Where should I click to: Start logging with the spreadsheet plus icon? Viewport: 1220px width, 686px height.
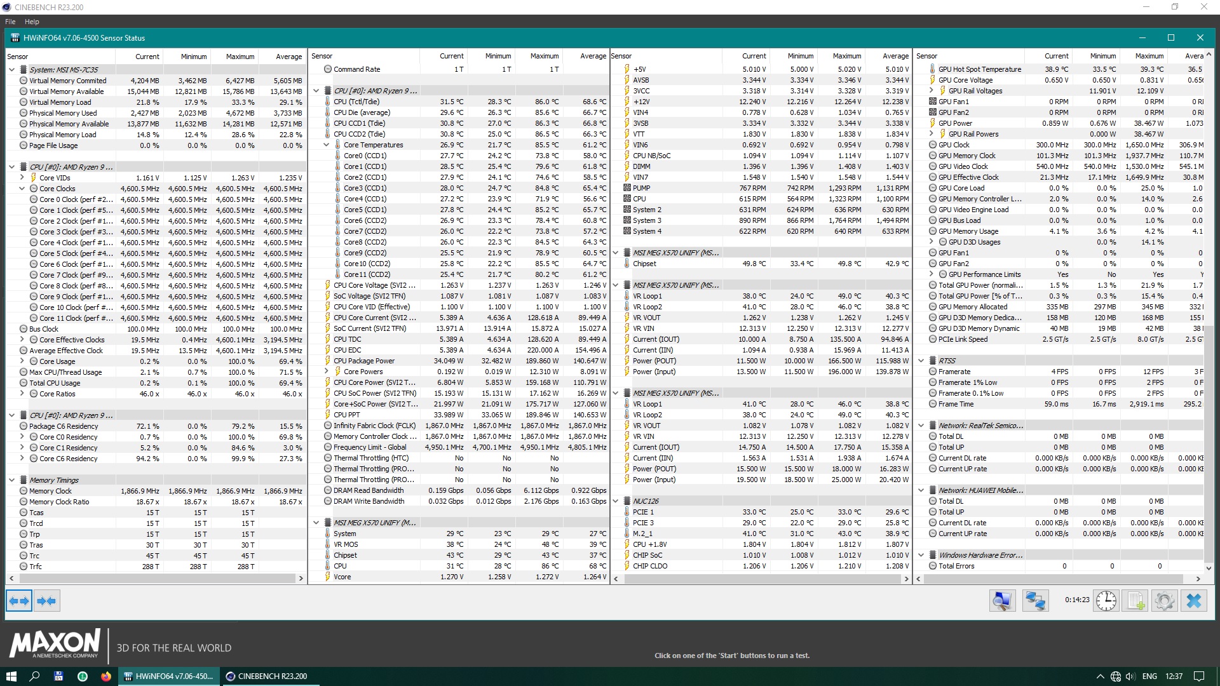pos(1135,600)
